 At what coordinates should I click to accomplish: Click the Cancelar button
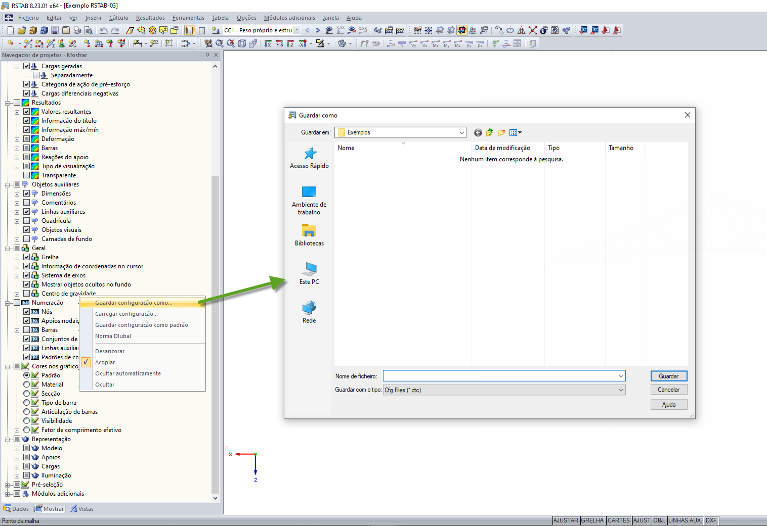click(x=669, y=390)
